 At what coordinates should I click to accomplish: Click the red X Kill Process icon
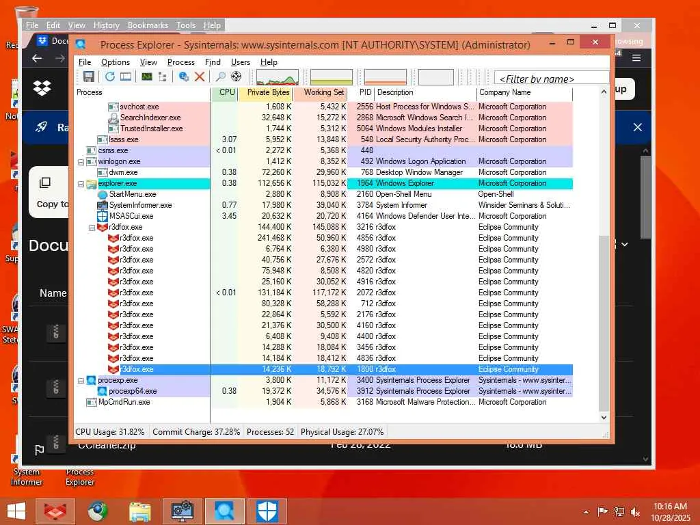(x=200, y=77)
